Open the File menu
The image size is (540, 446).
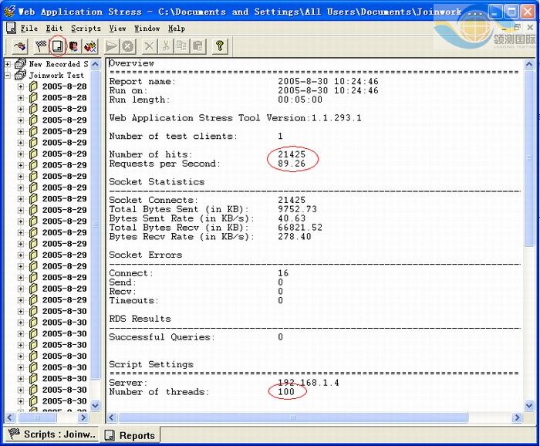[x=29, y=29]
